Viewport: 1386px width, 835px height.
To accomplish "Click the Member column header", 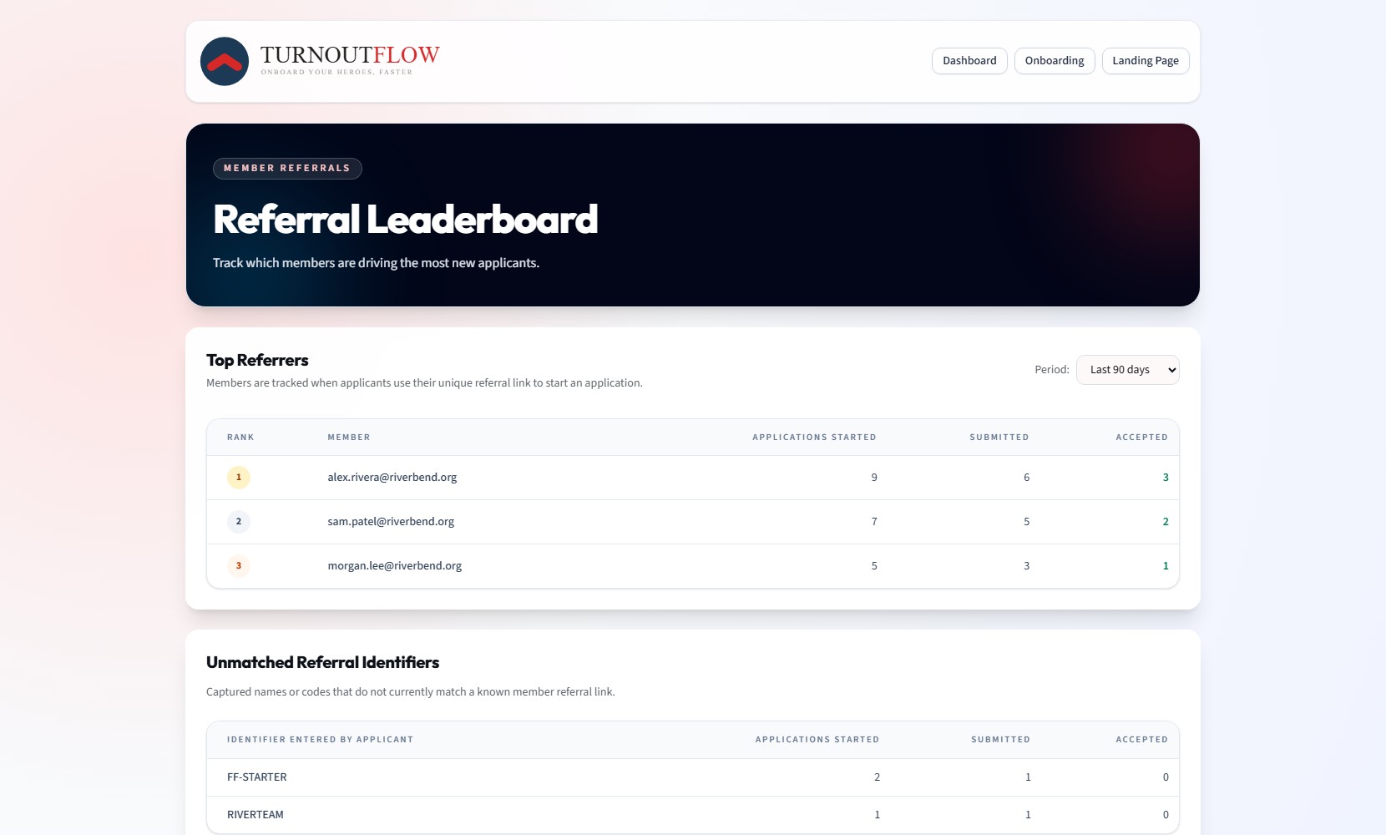I will click(349, 438).
